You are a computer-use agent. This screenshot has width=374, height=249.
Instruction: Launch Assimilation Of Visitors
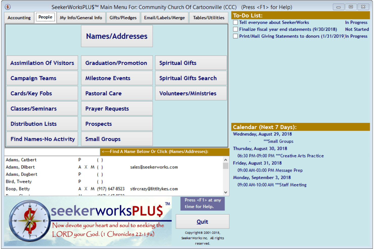(x=42, y=63)
